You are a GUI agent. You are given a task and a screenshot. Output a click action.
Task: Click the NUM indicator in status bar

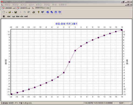[121, 103]
